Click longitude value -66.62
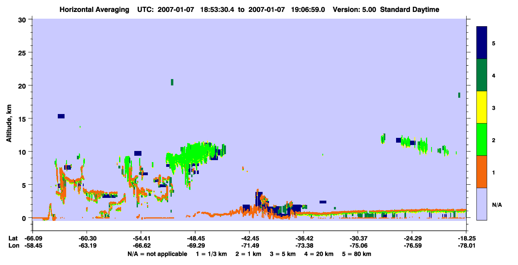Screen dimensions: 518x265 coord(141,246)
